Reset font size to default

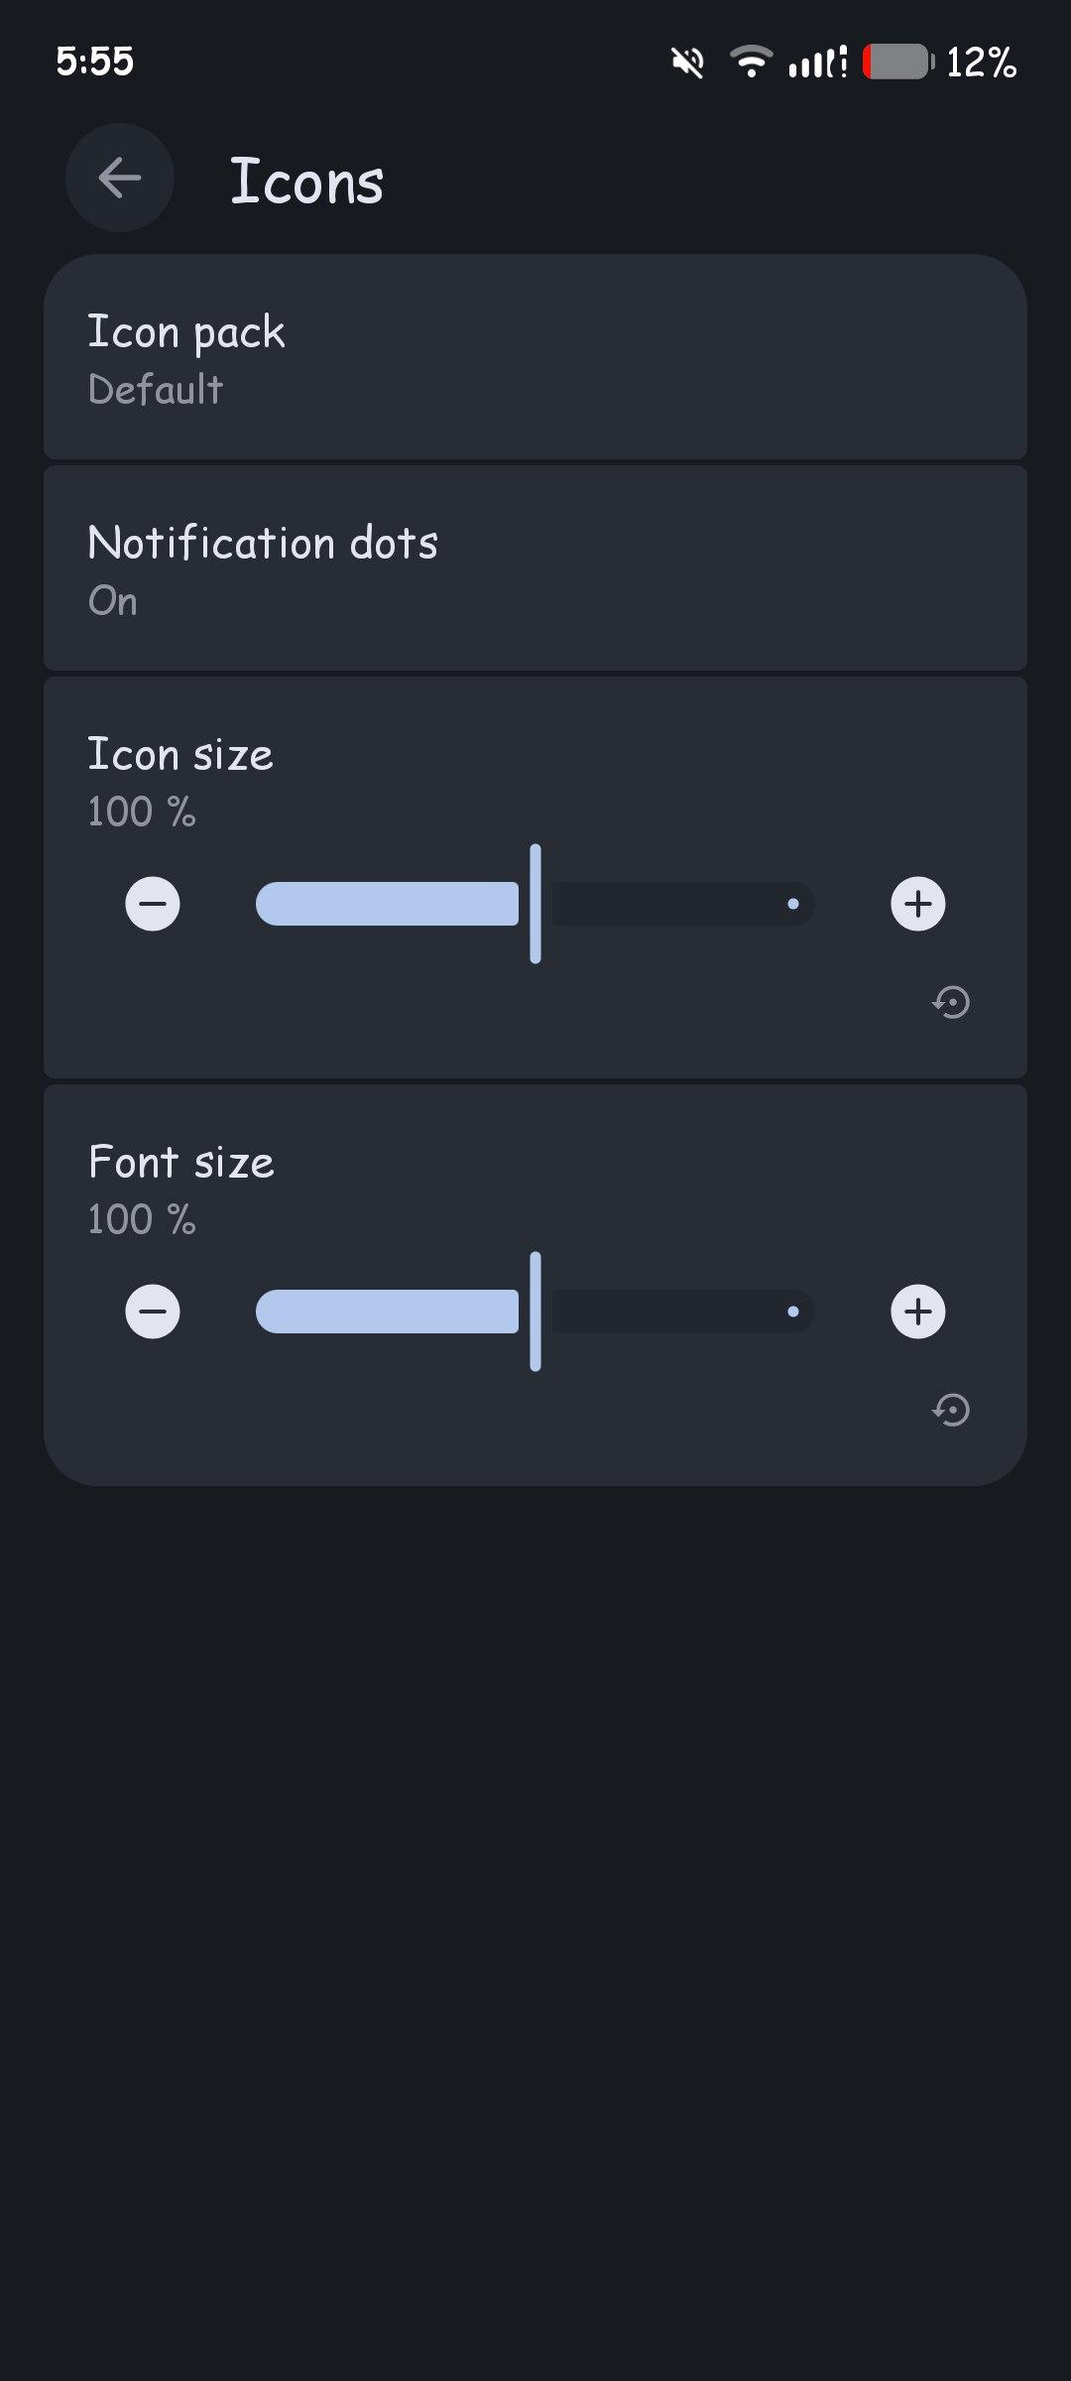click(x=951, y=1410)
